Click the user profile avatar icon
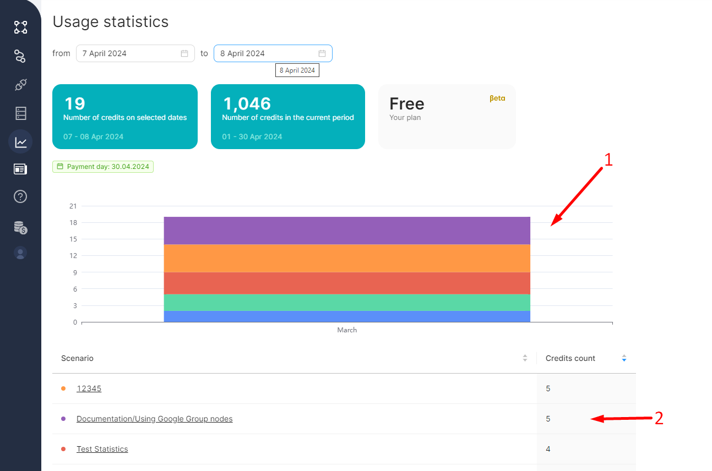Viewport: 712px width, 471px height. pyautogui.click(x=20, y=253)
